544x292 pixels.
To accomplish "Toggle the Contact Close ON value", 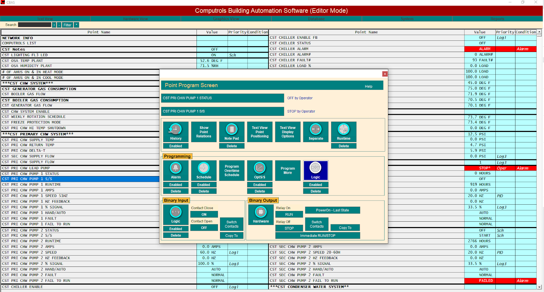I will coord(204,214).
